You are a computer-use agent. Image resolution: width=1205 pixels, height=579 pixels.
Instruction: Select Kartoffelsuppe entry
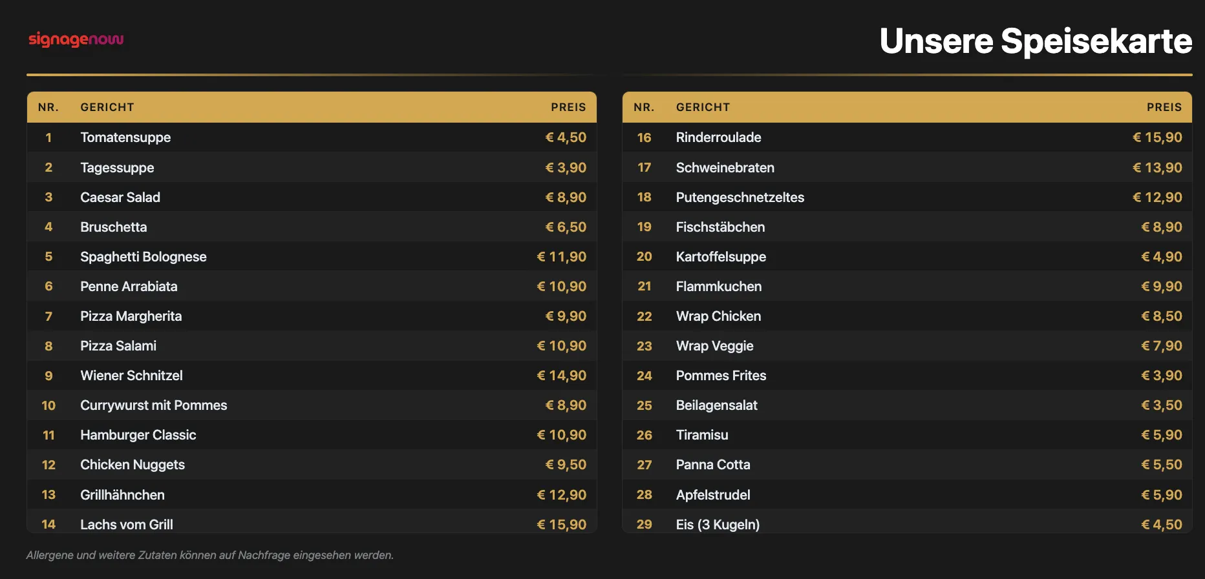click(721, 257)
